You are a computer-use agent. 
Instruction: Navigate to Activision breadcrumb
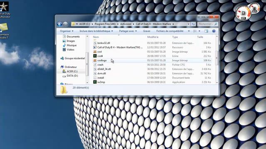coord(126,24)
